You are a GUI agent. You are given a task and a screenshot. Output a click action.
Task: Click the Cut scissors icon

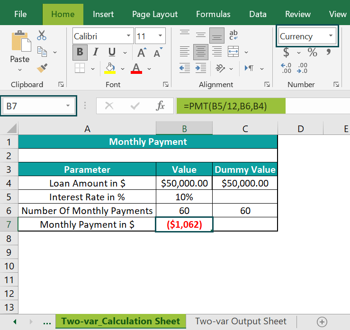pyautogui.click(x=42, y=35)
